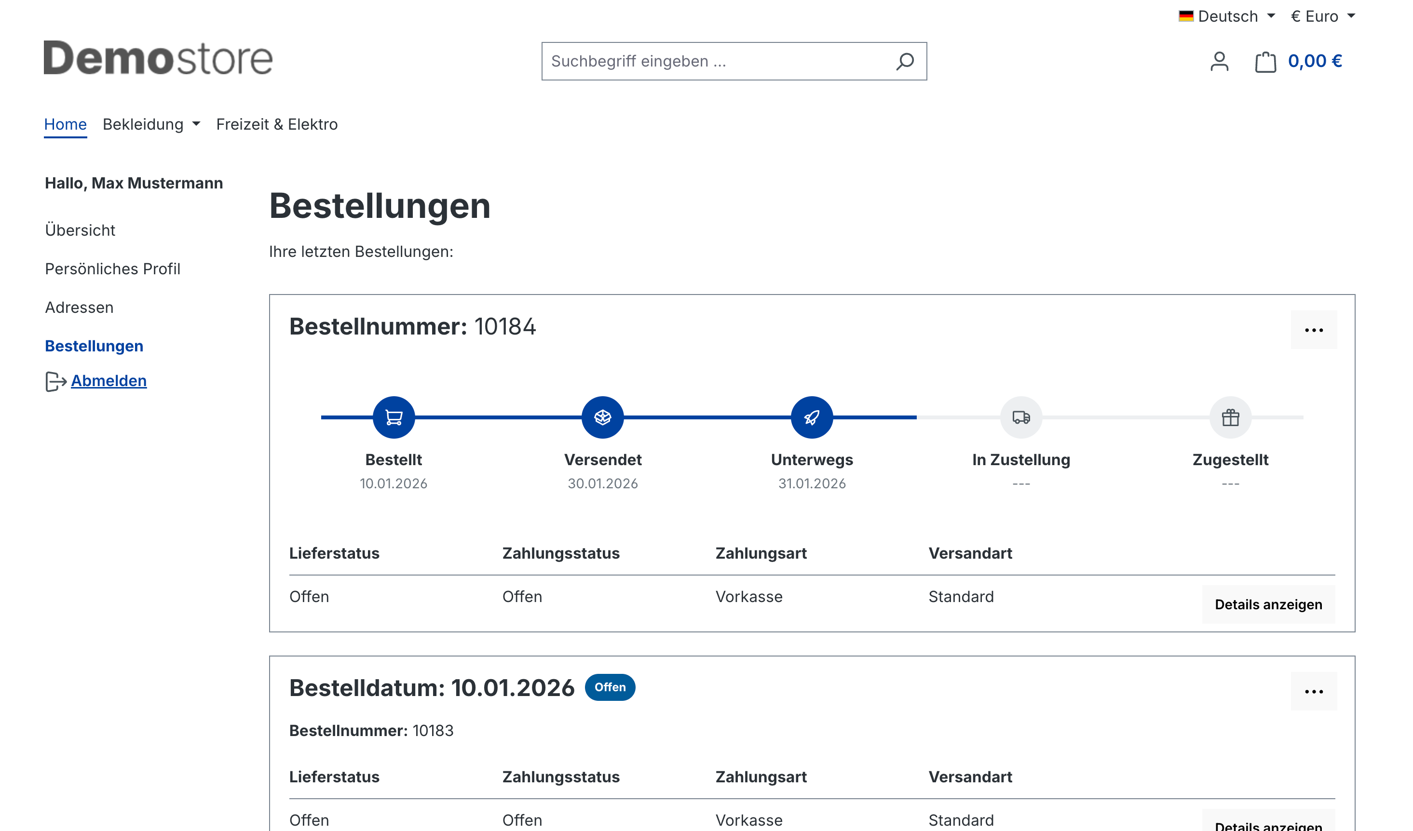Click the 0,00 € cart total
Screen dimensions: 1413x831
(x=1315, y=61)
